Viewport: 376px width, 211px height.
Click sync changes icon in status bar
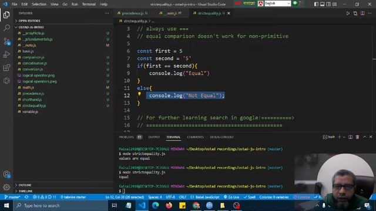[26, 197]
